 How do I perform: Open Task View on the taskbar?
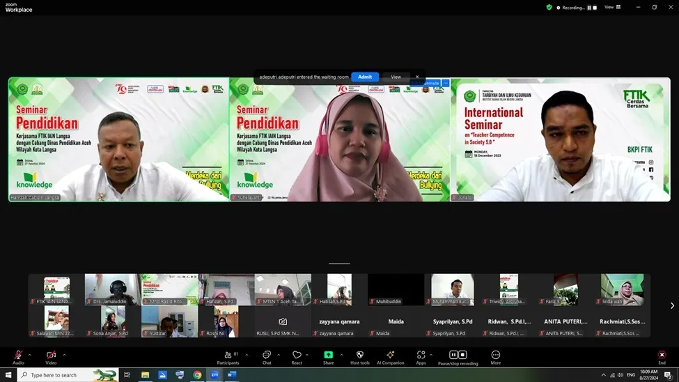127,374
